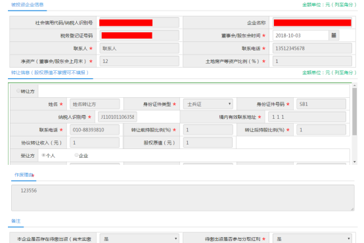364x243 pixels.
Task: Click the 境内有效联系地址 field
Action: (307, 117)
